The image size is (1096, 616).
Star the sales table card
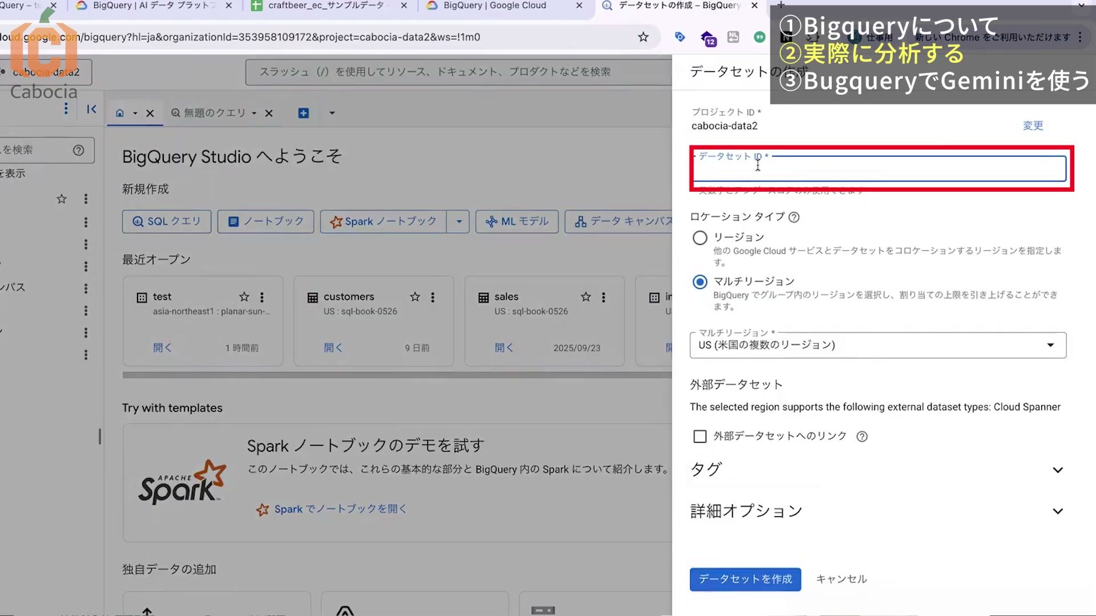click(586, 297)
